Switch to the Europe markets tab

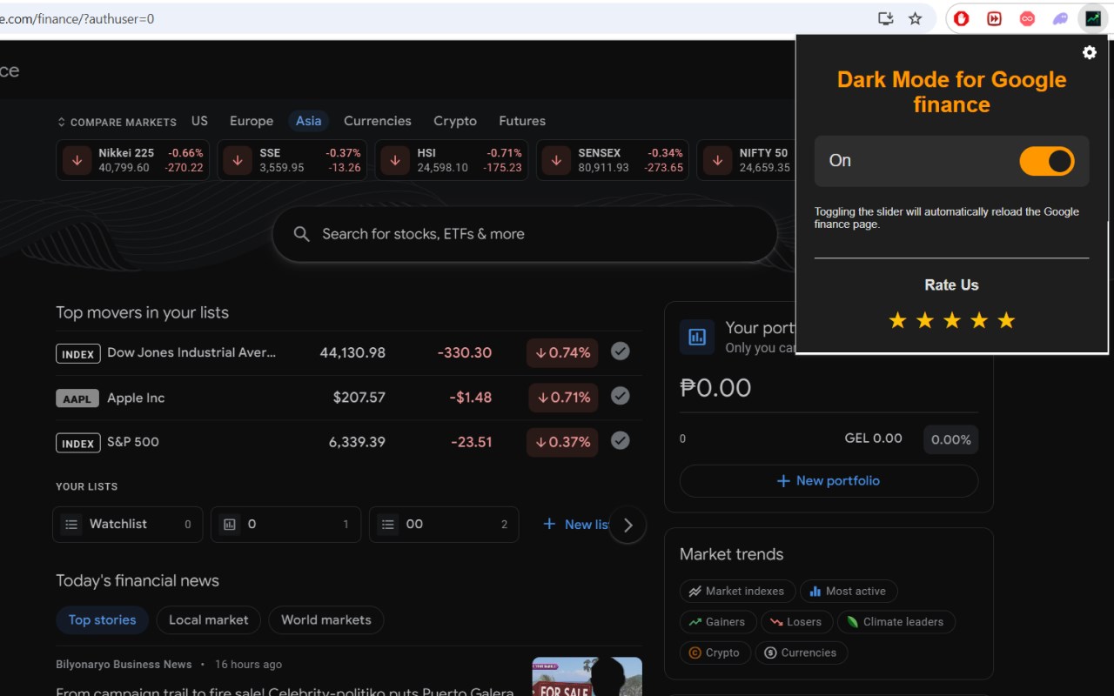(252, 121)
